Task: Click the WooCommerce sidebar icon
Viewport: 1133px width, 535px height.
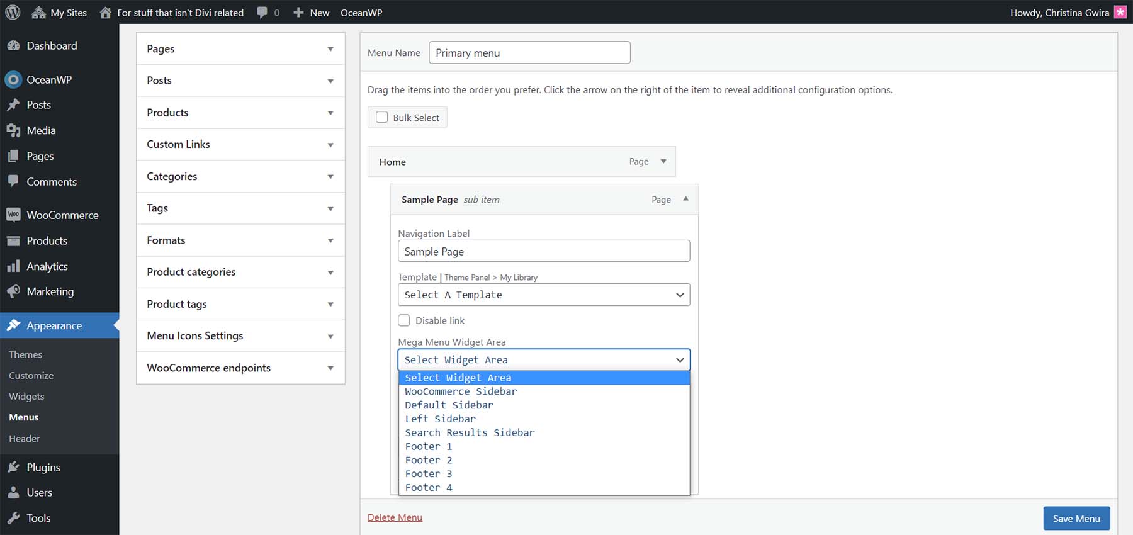Action: 13,215
